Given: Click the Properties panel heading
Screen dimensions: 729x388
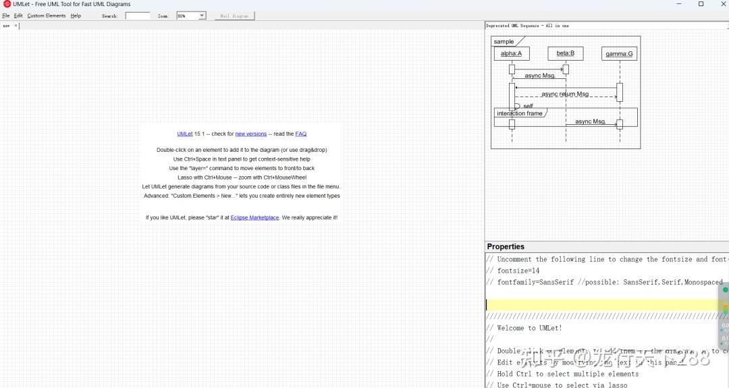Looking at the screenshot, I should 506,247.
